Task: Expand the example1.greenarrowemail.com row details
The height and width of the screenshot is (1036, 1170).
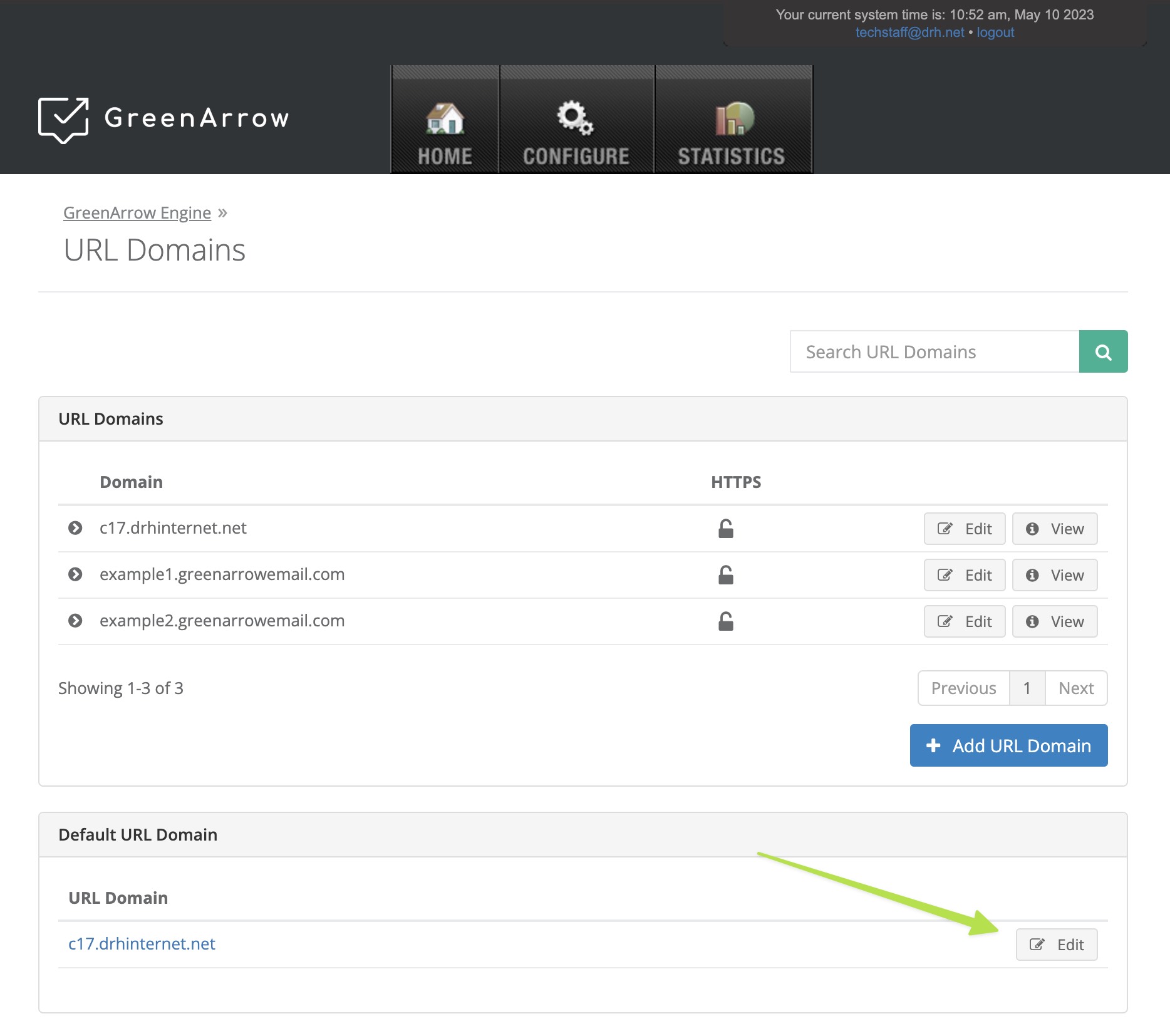Action: [x=75, y=574]
